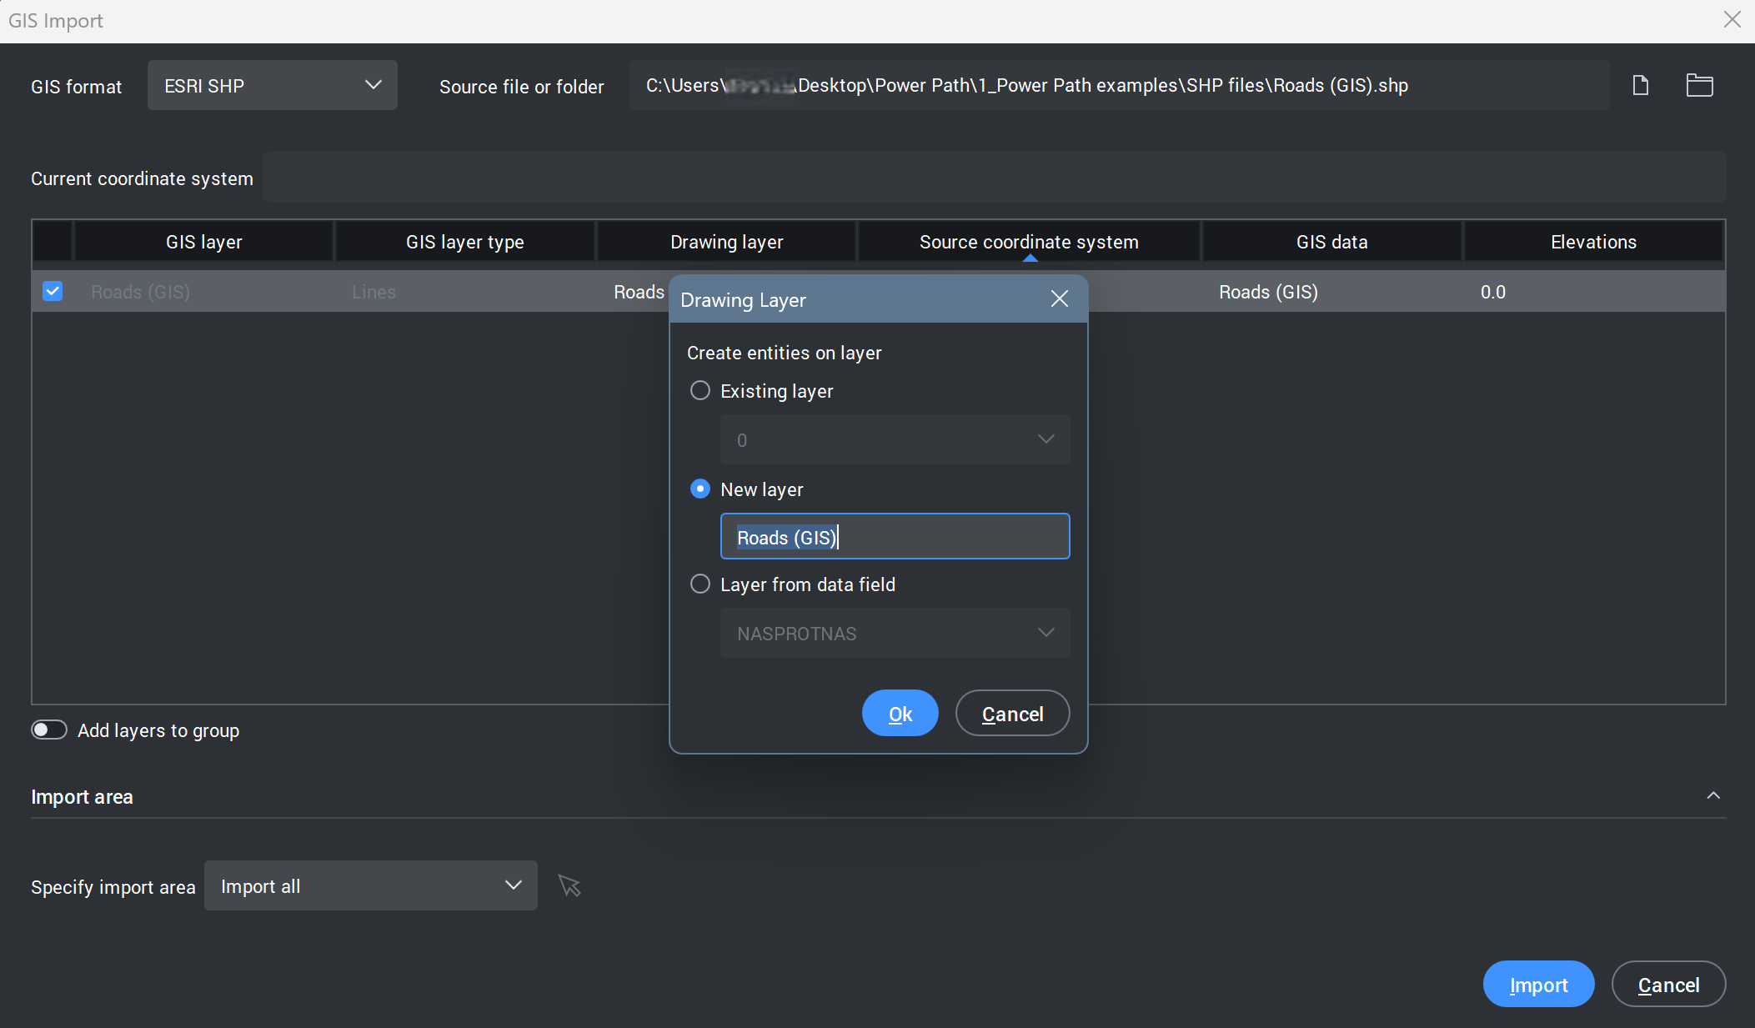Screen dimensions: 1755x1028
Task: Select Layer from data field option
Action: pos(700,584)
